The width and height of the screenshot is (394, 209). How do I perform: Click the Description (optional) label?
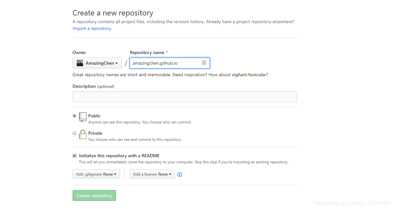coord(93,86)
